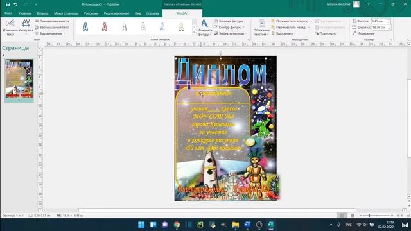Apply the light blue gradient WordArt style
Screen dimensions: 411x231
pos(162,27)
